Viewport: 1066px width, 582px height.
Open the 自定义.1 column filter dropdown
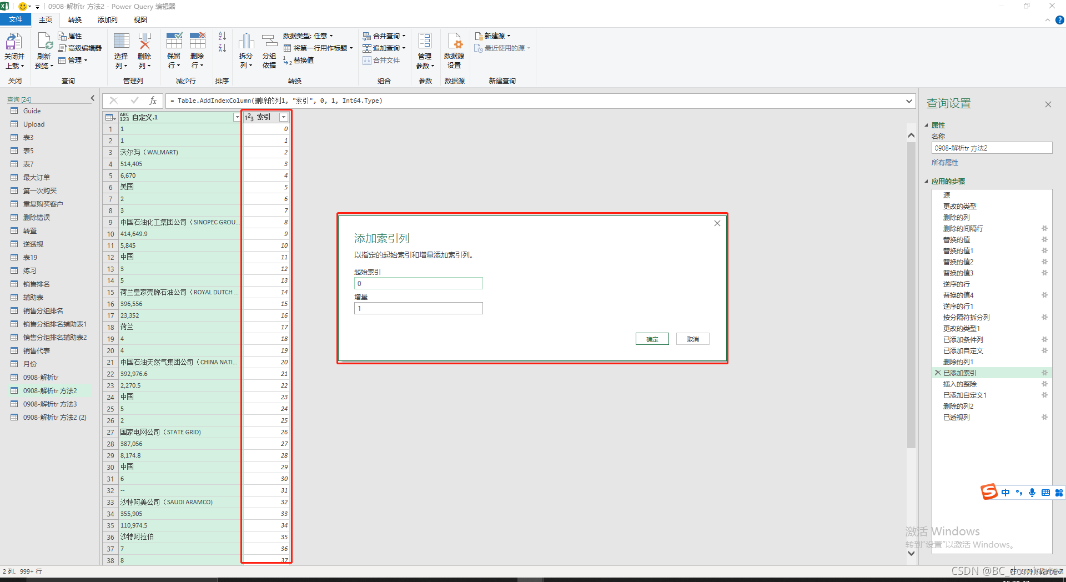pos(237,117)
